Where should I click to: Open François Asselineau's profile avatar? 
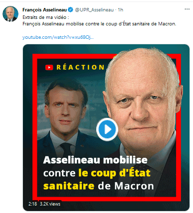click(x=10, y=14)
